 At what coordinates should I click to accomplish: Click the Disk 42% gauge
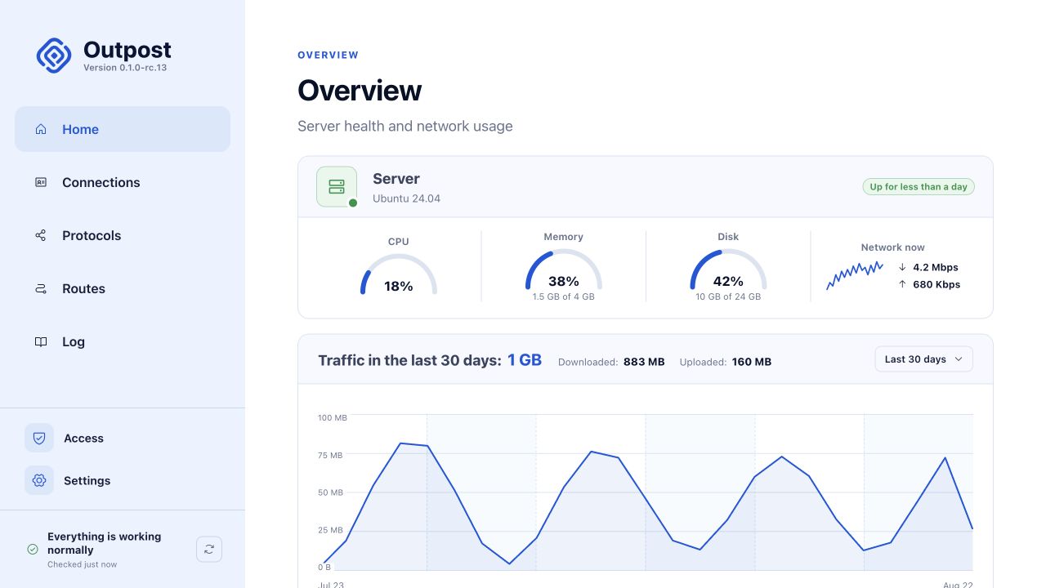click(728, 269)
